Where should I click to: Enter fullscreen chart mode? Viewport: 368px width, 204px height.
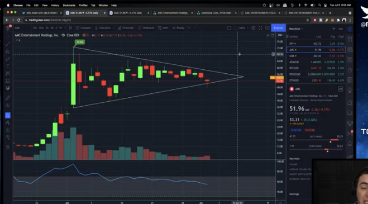260,28
